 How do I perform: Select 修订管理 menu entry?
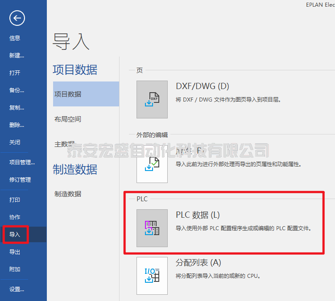(20, 180)
